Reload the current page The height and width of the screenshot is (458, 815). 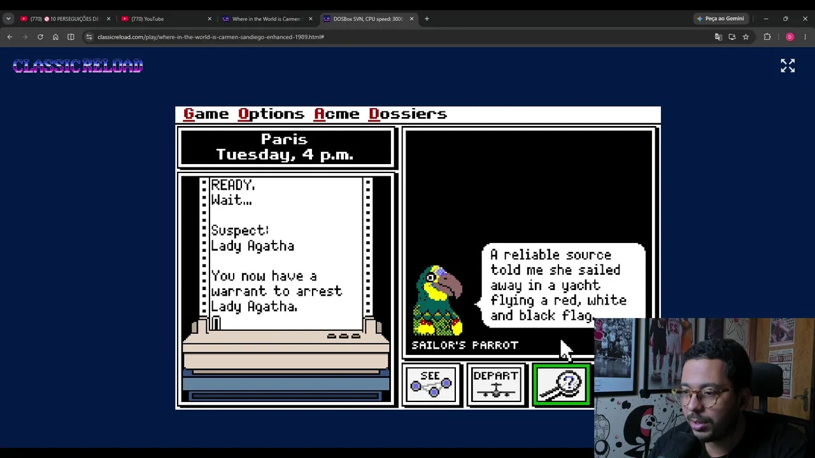pyautogui.click(x=40, y=37)
